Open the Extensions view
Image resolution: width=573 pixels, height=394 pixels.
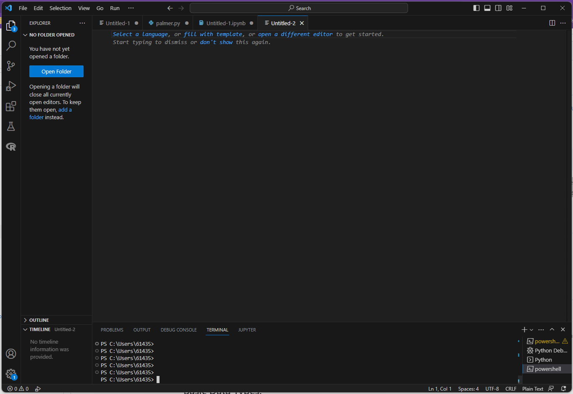[x=10, y=106]
